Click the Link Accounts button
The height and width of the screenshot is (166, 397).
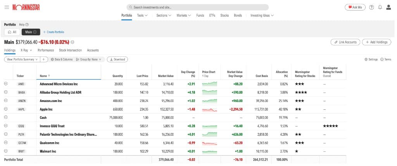tap(345, 42)
